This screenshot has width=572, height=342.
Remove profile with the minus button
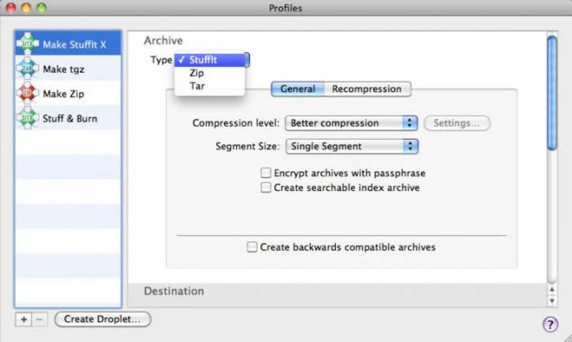click(x=39, y=320)
